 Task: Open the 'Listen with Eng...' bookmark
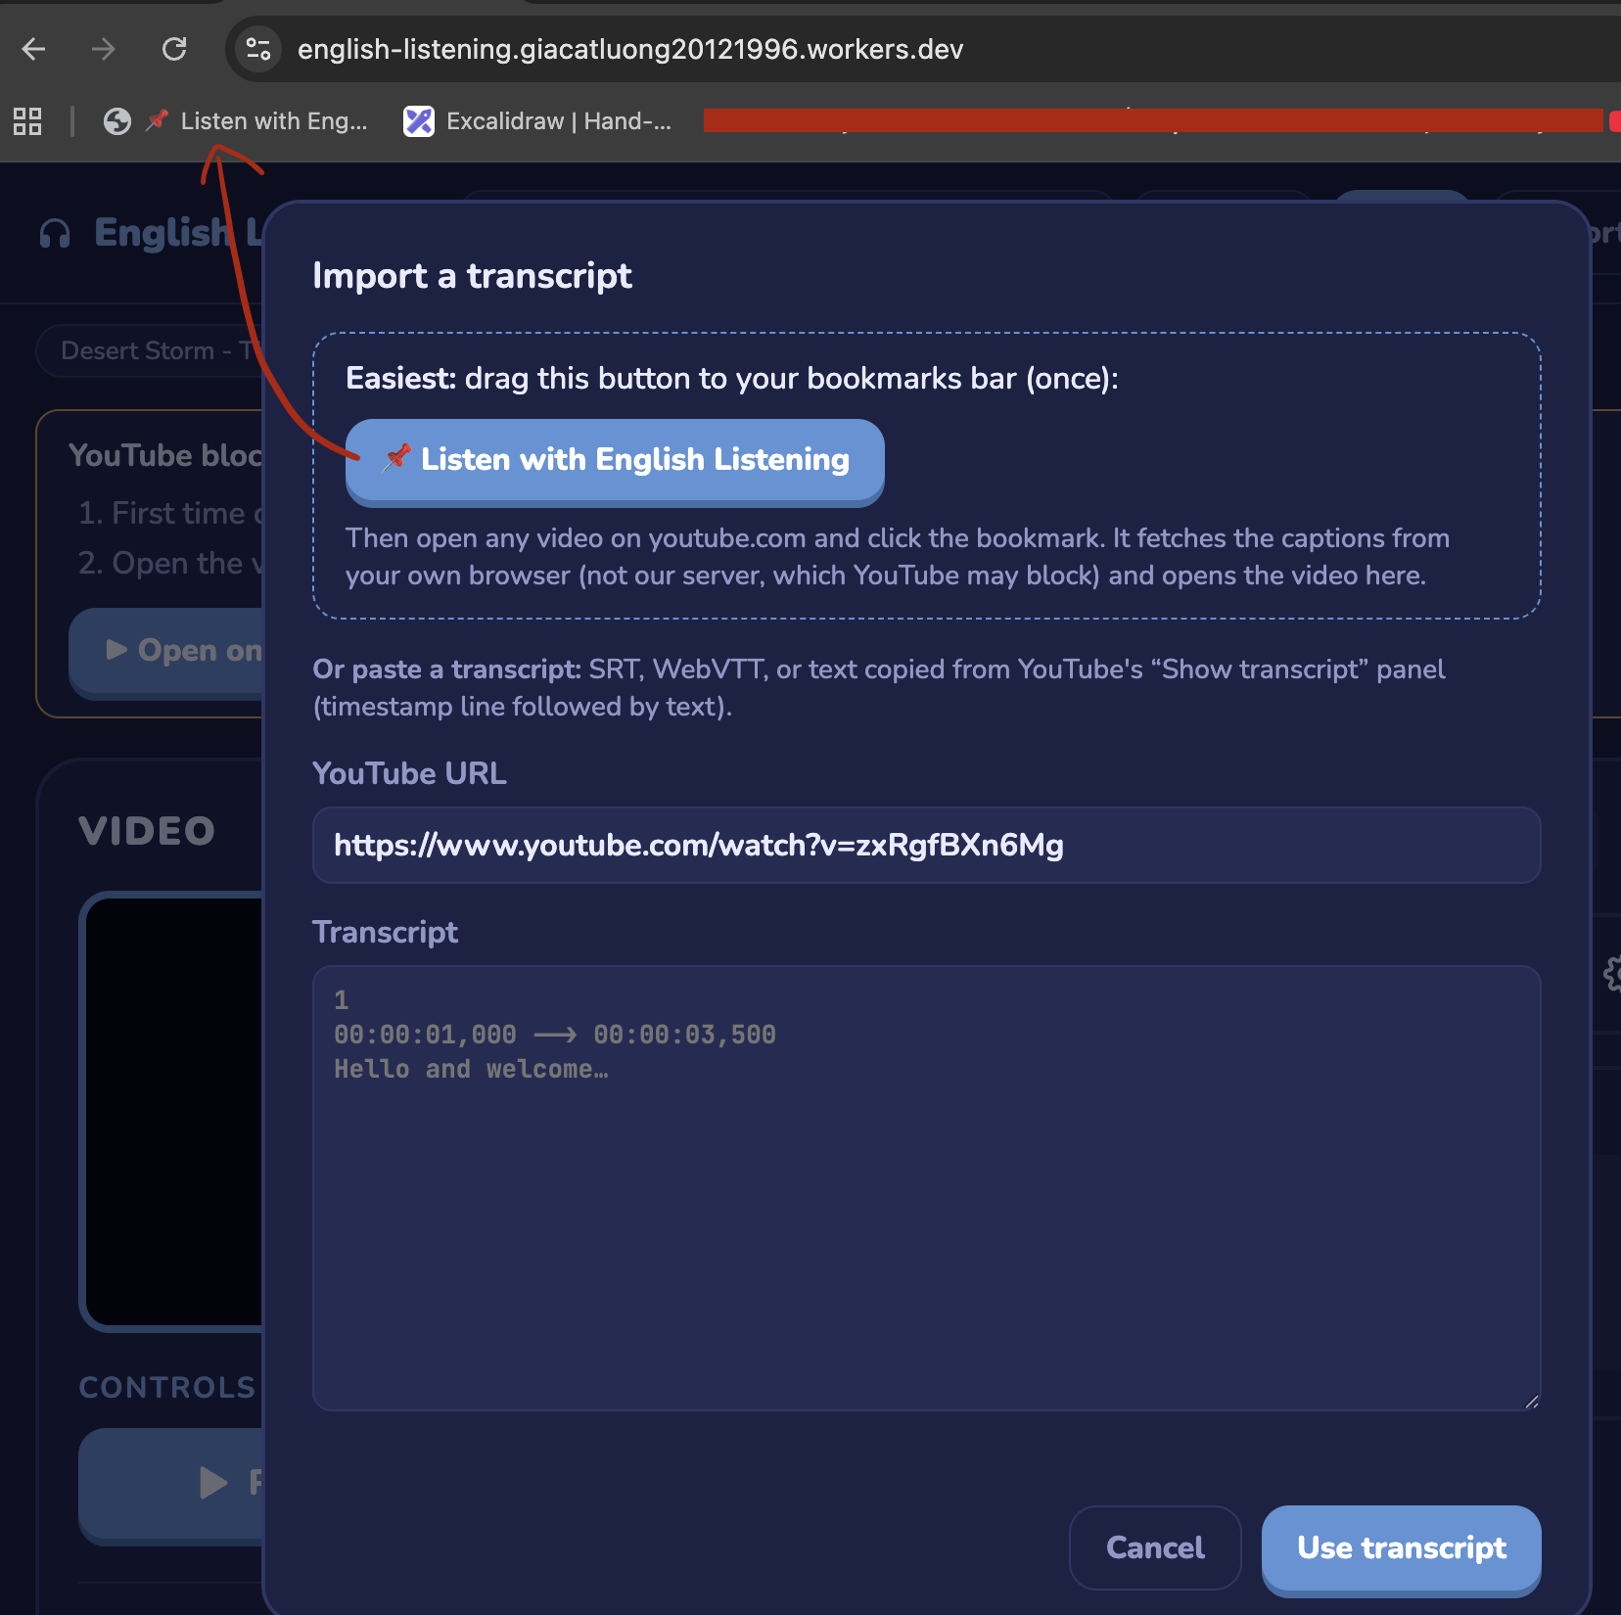[x=257, y=121]
